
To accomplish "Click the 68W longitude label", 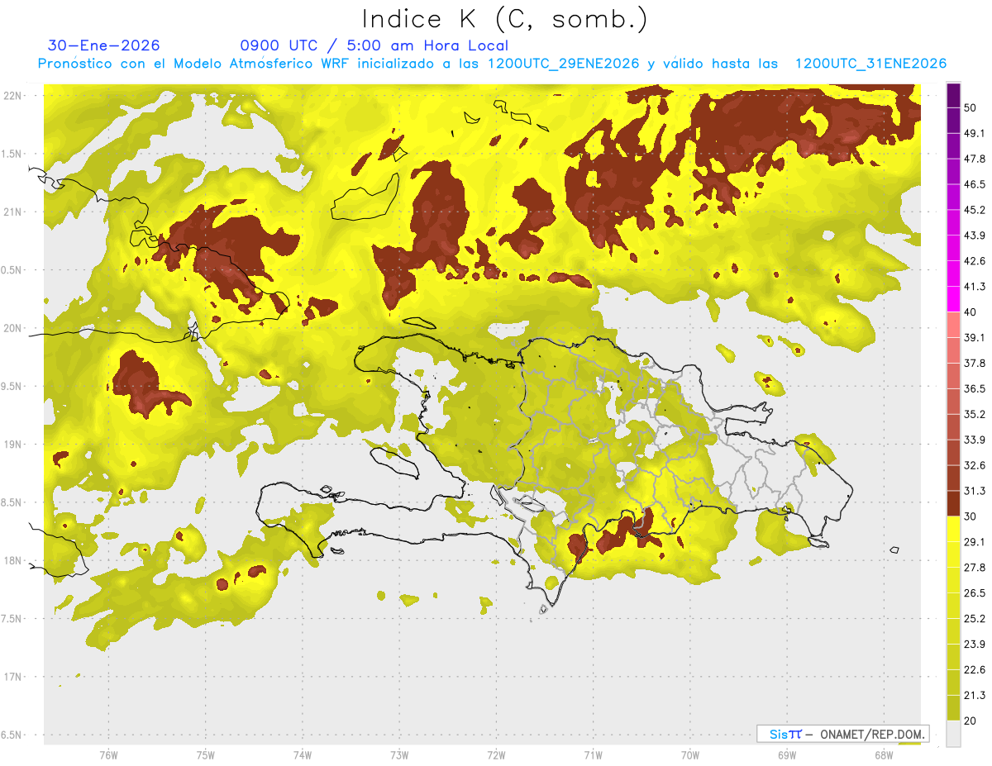I will [883, 754].
